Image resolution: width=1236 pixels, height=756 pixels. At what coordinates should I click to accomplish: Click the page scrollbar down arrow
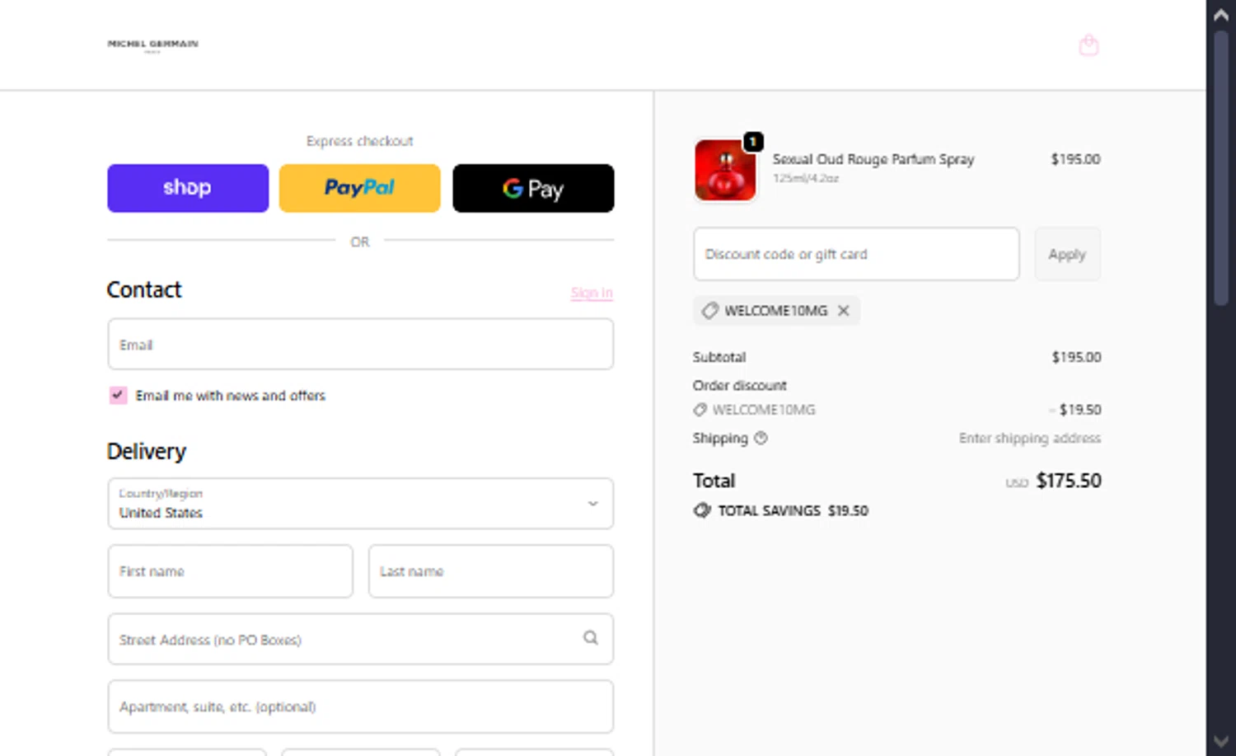(1221, 741)
